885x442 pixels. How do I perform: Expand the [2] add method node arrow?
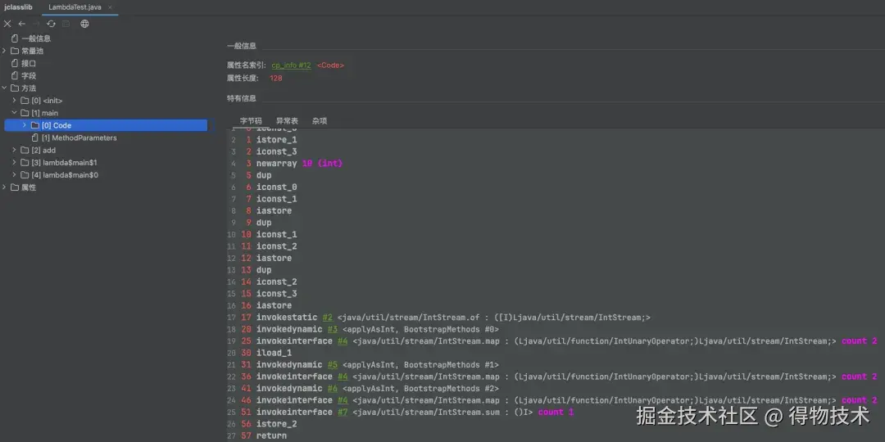[15, 150]
